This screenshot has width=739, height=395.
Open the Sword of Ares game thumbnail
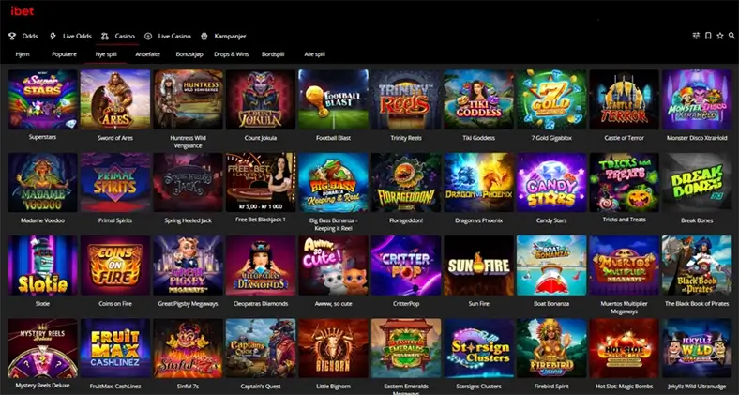pyautogui.click(x=115, y=99)
